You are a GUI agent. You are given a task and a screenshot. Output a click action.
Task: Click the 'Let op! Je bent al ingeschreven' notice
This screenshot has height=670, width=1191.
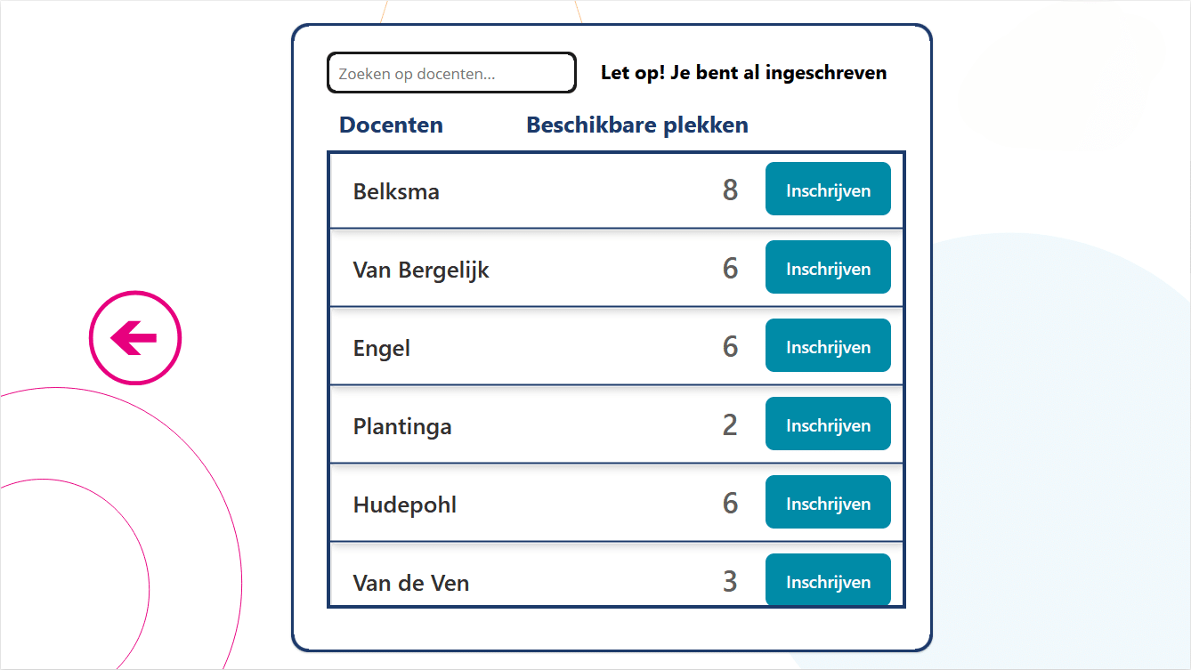(744, 73)
